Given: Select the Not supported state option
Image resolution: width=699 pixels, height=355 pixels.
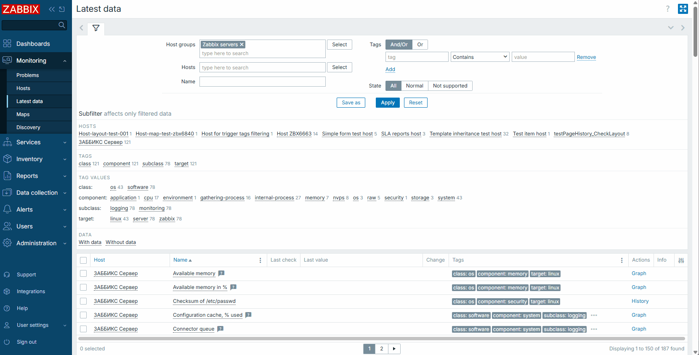Looking at the screenshot, I should [x=450, y=86].
